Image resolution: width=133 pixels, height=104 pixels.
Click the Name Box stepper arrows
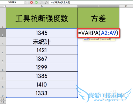pyautogui.click(x=26, y=2)
